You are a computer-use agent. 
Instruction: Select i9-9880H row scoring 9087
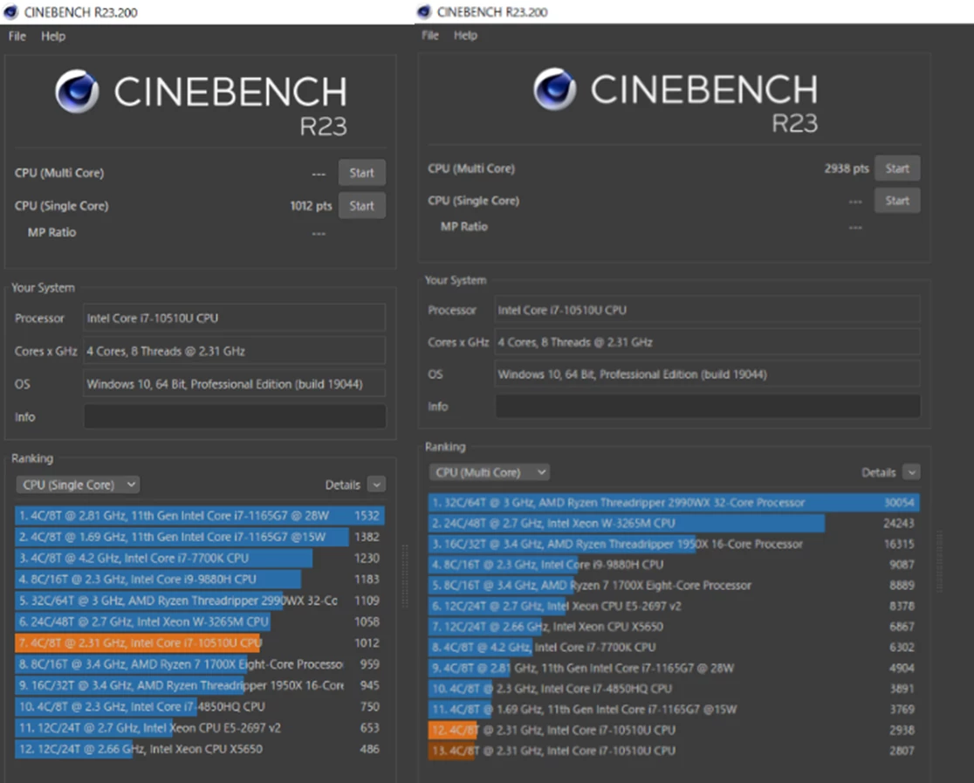click(674, 565)
